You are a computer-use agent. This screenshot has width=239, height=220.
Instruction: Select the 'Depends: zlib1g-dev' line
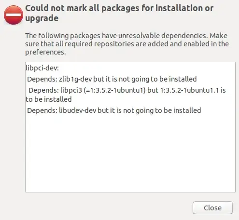tap(112, 79)
